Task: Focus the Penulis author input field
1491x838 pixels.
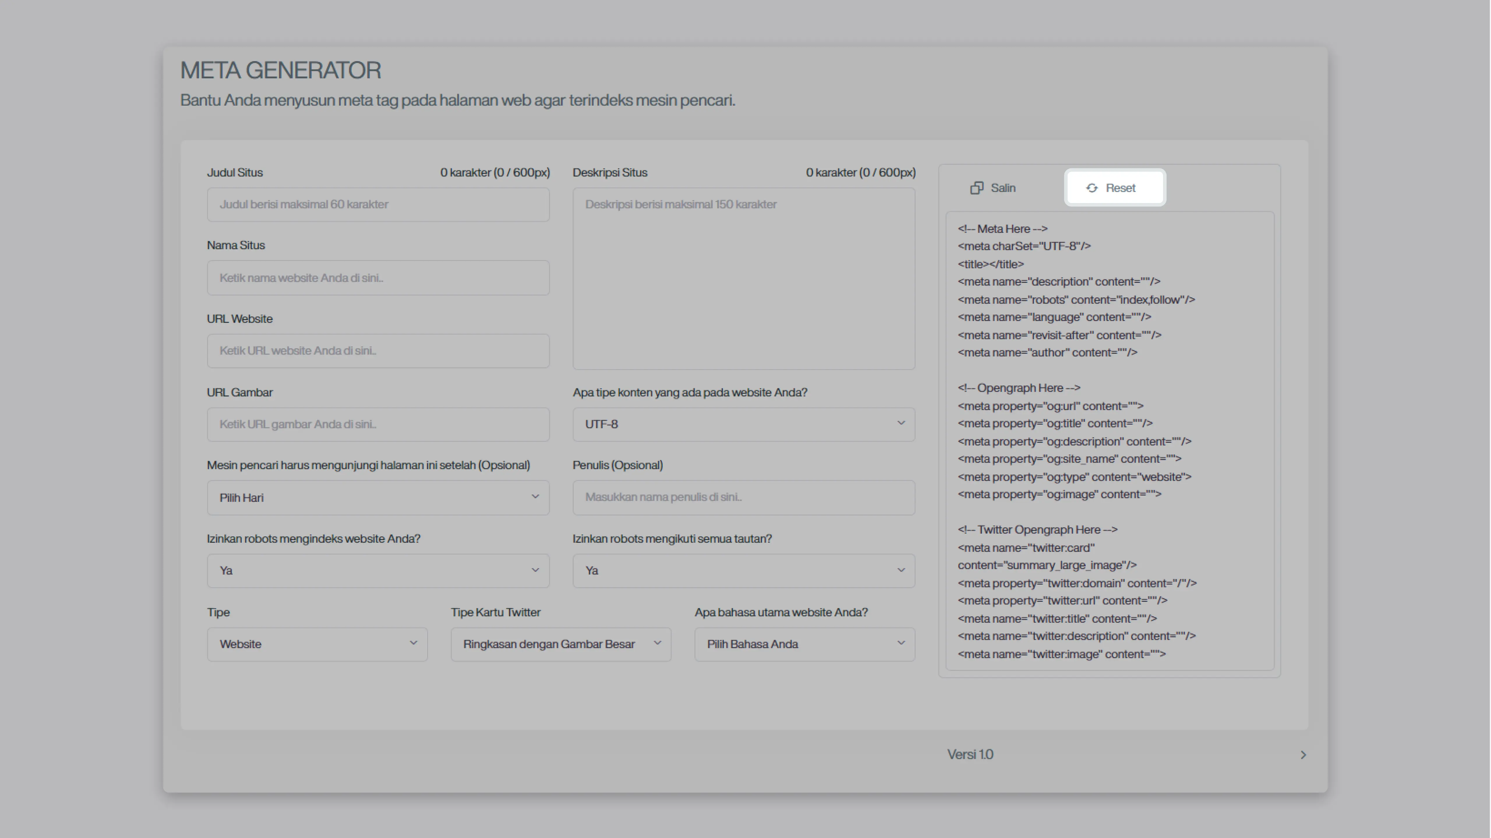Action: tap(743, 497)
